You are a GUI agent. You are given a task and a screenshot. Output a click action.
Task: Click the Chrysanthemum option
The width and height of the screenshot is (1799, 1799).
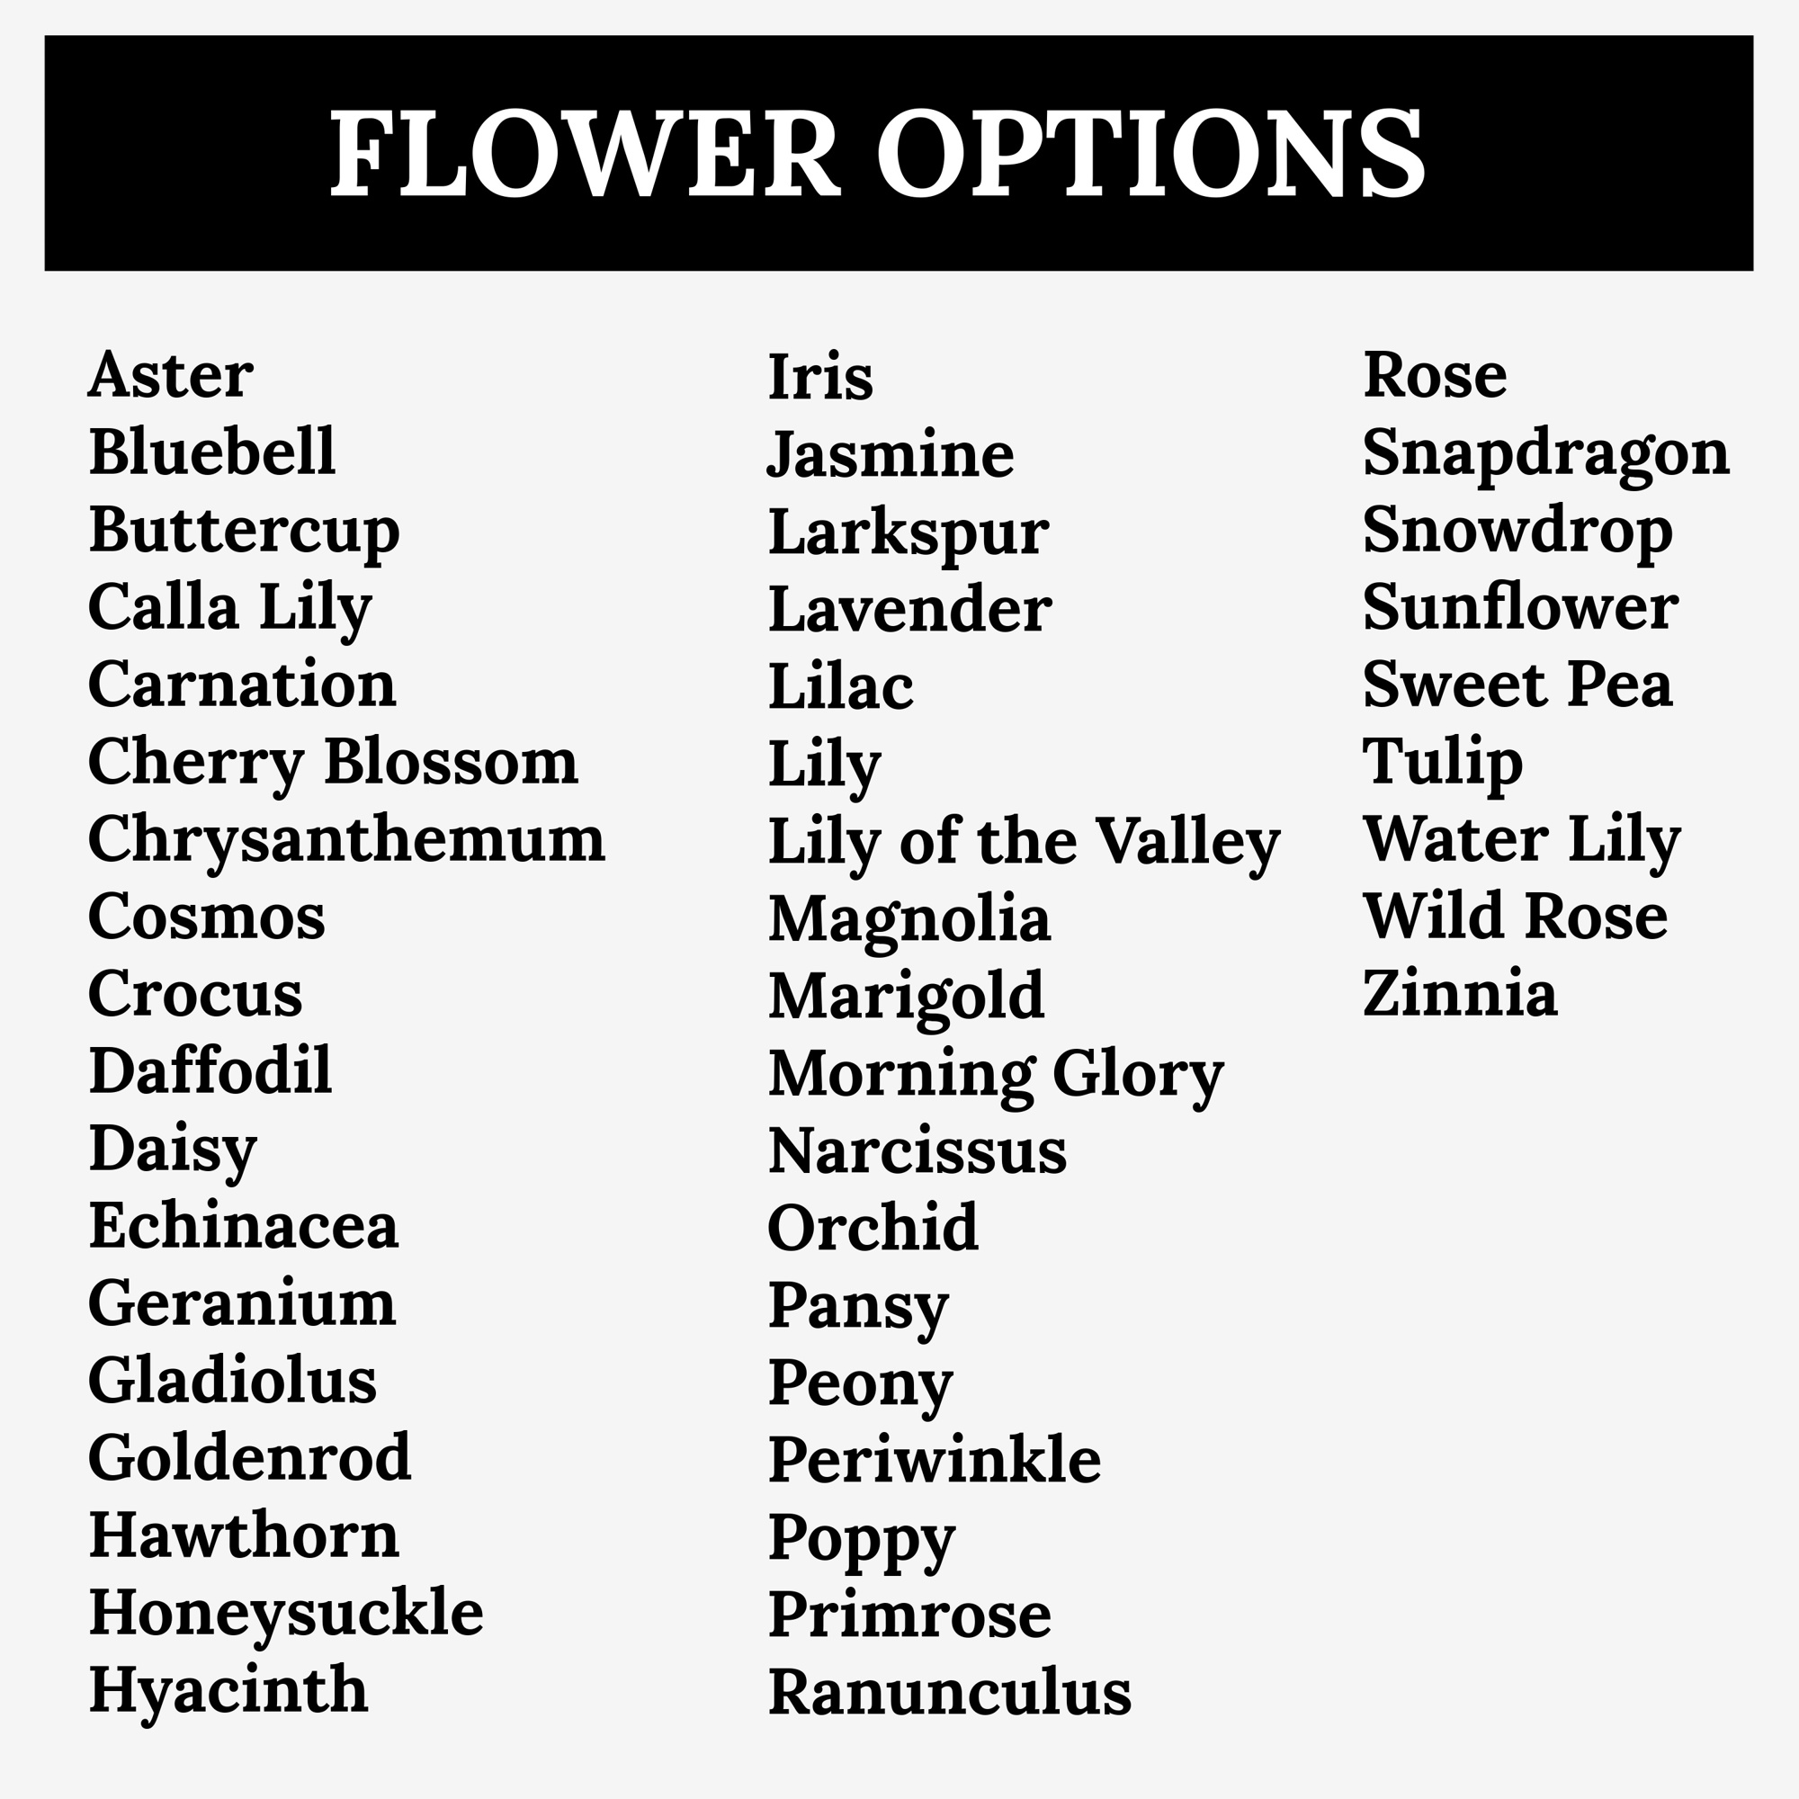point(346,840)
